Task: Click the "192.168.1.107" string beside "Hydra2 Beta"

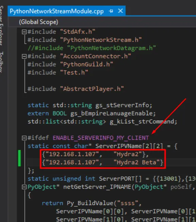Action: pos(72,163)
